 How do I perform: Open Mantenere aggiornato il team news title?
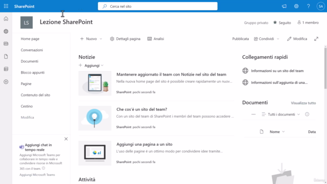[171, 75]
